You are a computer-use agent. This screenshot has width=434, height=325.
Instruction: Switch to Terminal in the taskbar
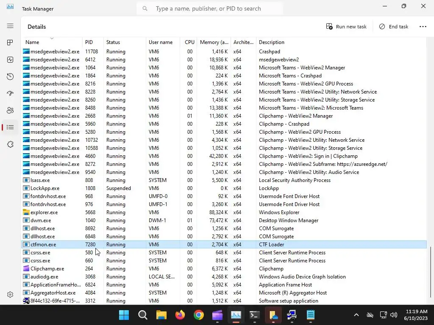pos(255,315)
